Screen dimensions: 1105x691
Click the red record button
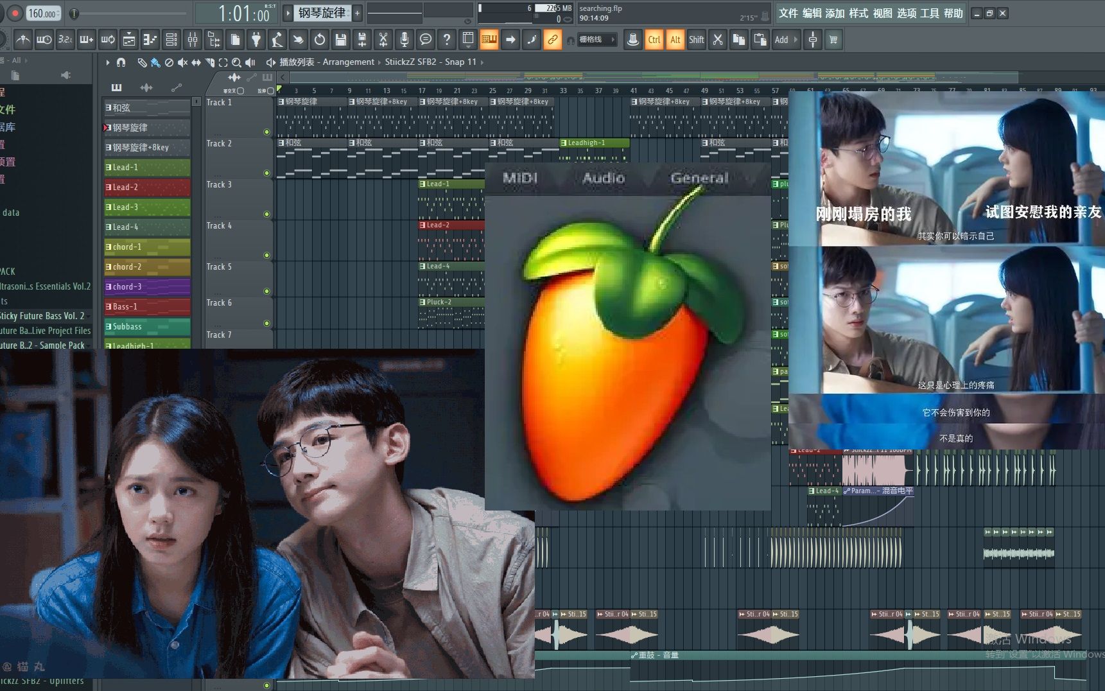(15, 12)
